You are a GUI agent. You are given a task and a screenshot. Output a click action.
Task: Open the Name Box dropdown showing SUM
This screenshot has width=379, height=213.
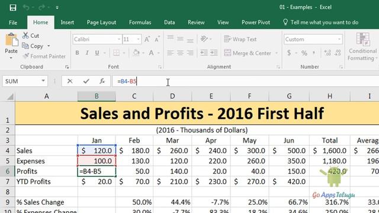click(x=43, y=81)
